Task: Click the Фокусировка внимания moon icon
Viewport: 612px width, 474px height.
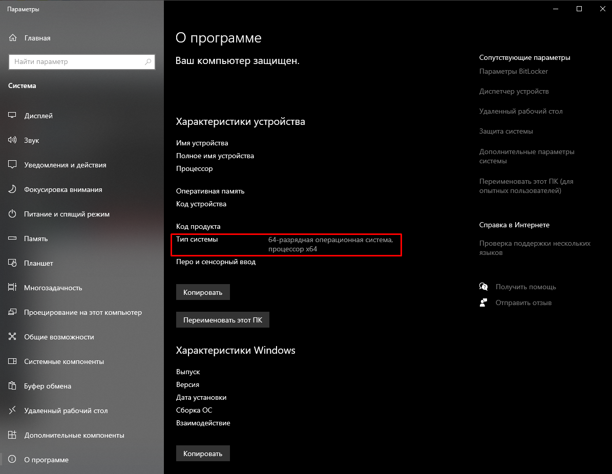Action: point(13,189)
